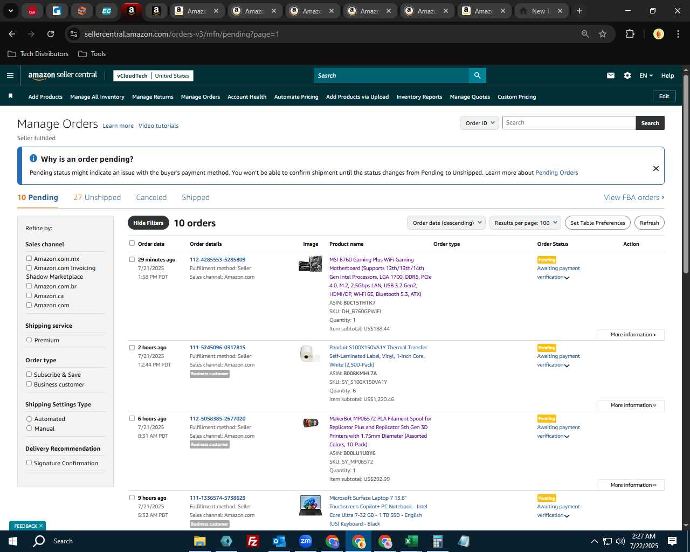Screen dimensions: 690x552
Task: Bookmark this page with star icon
Action: [603, 34]
